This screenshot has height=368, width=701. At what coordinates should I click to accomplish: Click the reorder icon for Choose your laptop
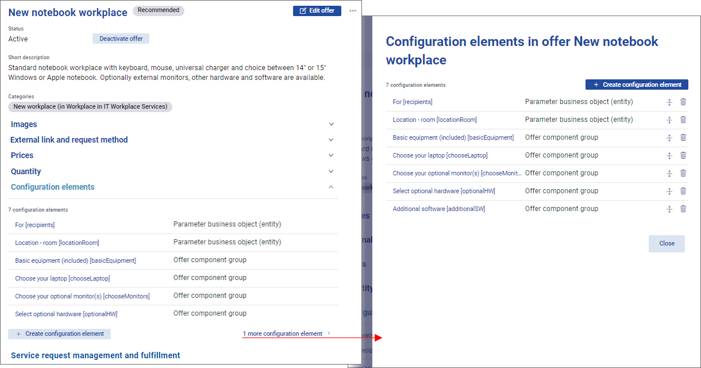click(x=669, y=156)
